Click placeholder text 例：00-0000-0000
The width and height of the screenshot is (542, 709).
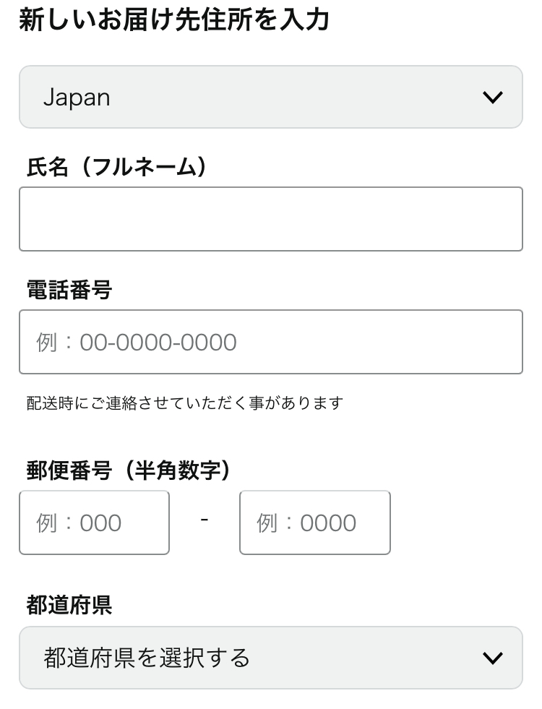click(137, 343)
